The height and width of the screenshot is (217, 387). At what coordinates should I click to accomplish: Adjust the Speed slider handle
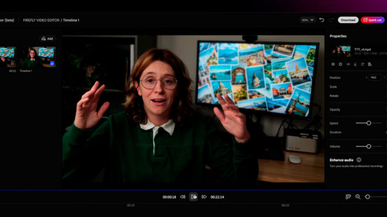[369, 123]
